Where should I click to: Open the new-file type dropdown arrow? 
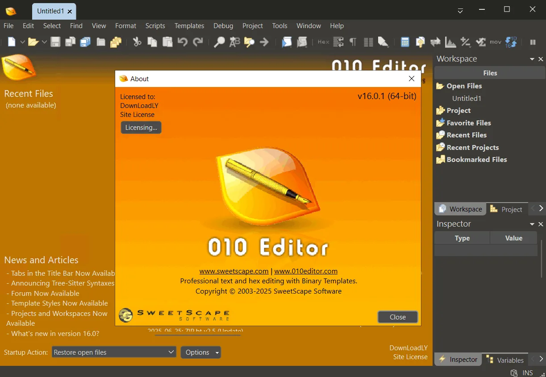point(22,42)
